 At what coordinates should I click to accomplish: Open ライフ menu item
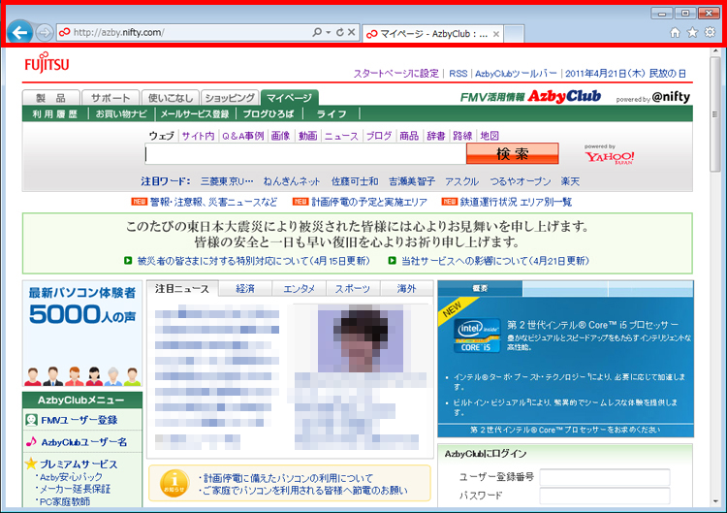[x=332, y=114]
